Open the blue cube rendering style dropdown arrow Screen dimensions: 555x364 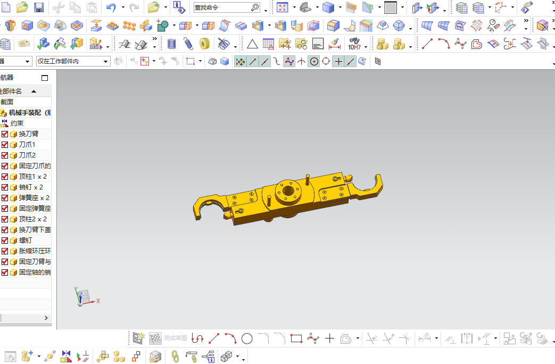coord(340,7)
